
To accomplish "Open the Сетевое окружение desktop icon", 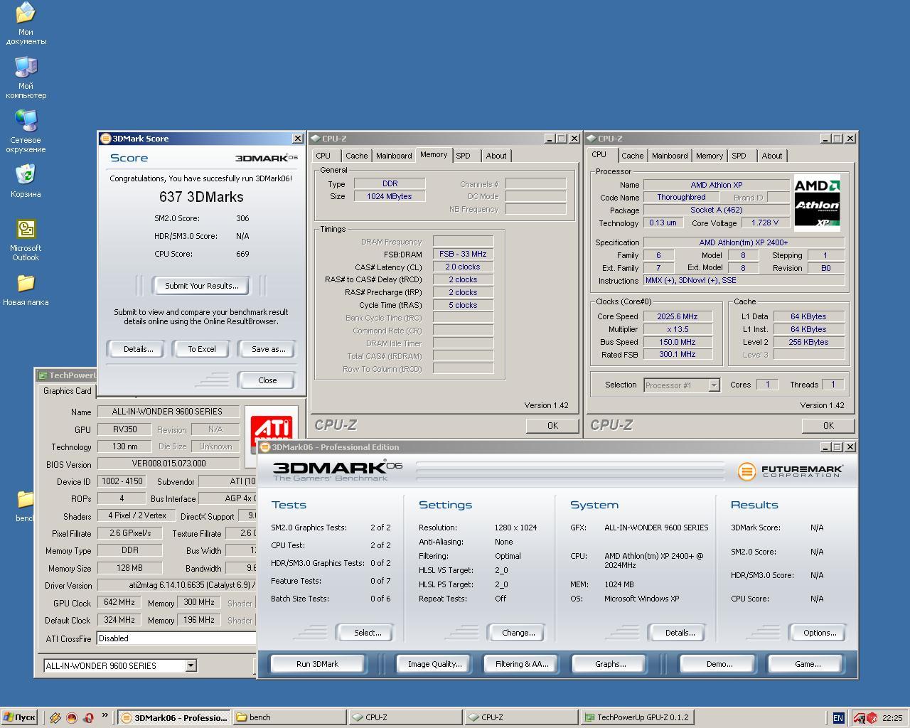I will click(26, 132).
